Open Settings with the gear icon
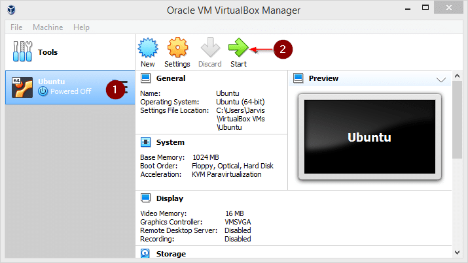 [177, 49]
